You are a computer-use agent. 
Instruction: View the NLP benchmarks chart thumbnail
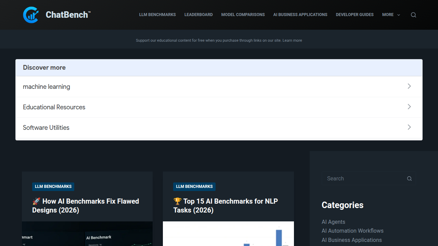(228, 234)
